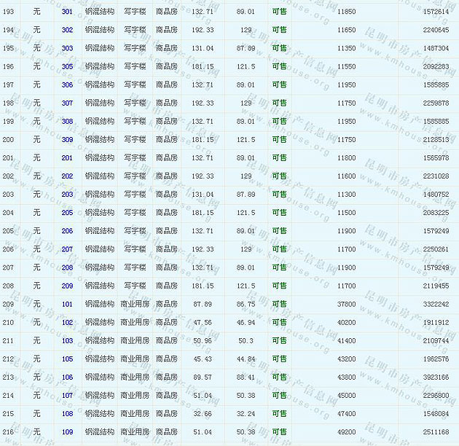The width and height of the screenshot is (459, 446).
Task: Select room 206 link
Action: [67, 231]
